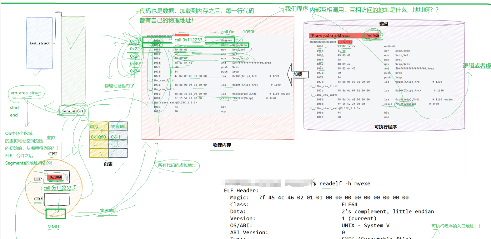The height and width of the screenshot is (239, 491).
Task: Click the '页表' page table label
Action: [x=108, y=164]
